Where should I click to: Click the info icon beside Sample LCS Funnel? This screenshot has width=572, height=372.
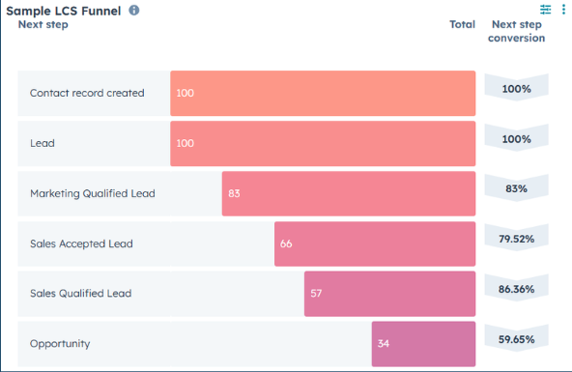(134, 11)
